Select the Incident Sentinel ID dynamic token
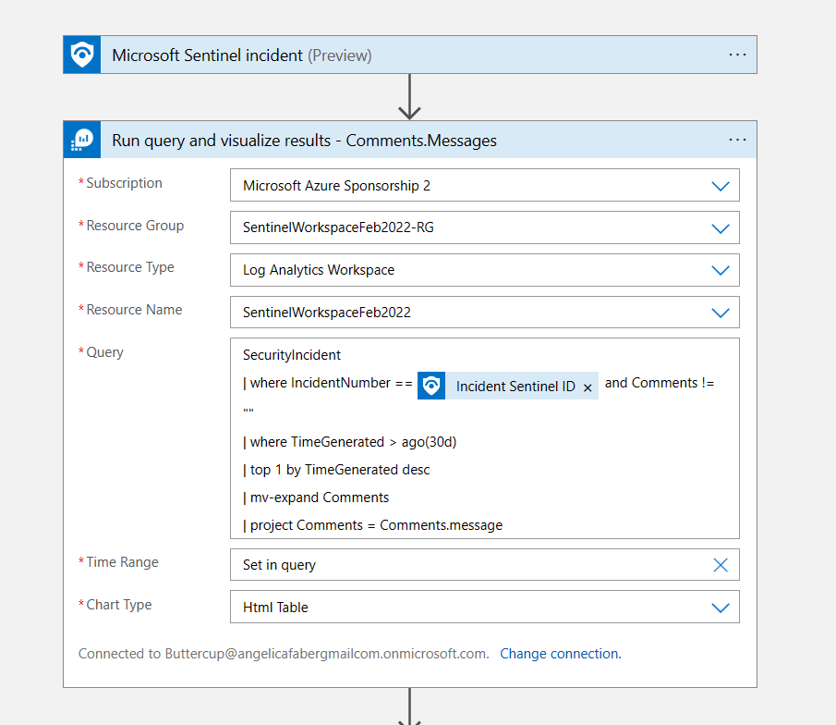Screen dimensions: 836x725 [x=515, y=387]
